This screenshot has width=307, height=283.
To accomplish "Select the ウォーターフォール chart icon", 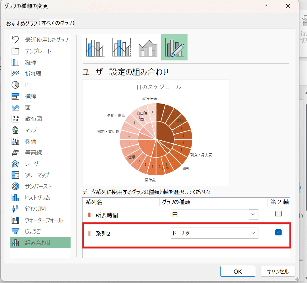I will [19, 220].
